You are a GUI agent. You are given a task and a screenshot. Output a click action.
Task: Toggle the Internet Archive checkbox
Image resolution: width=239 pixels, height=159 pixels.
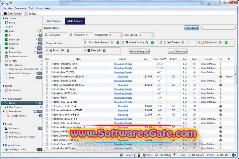pyautogui.click(x=123, y=42)
